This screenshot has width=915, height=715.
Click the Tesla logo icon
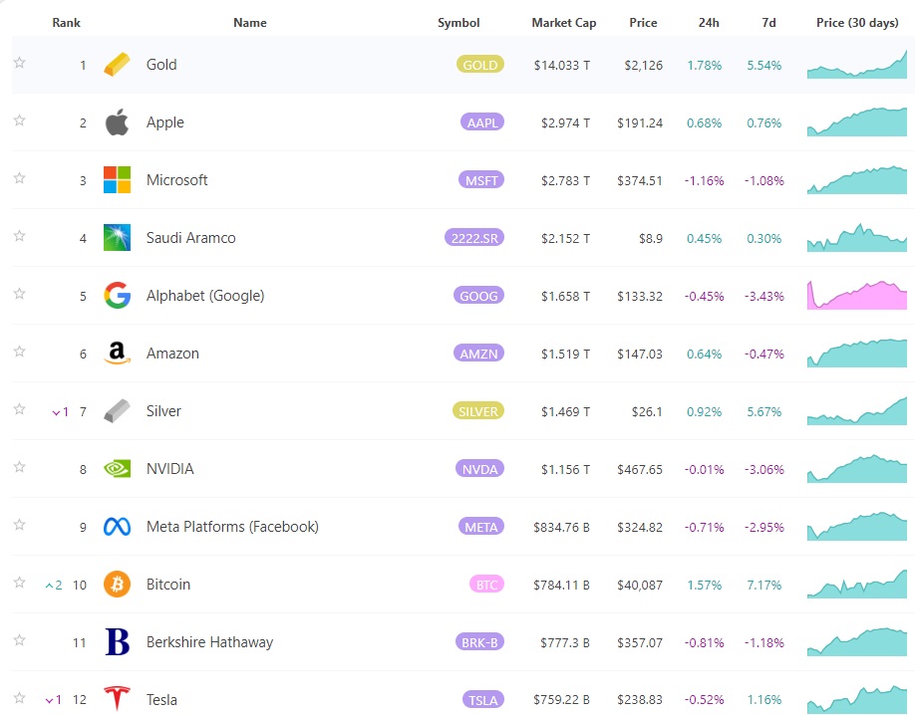[118, 699]
